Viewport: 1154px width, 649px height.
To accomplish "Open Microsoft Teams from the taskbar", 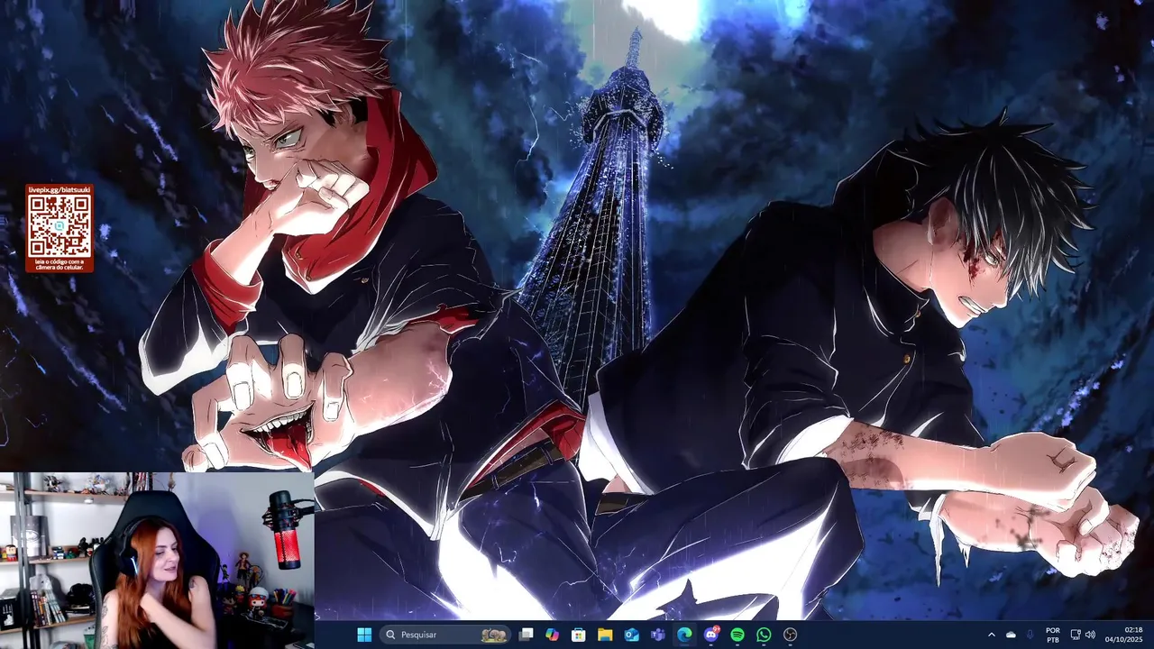I will click(x=658, y=635).
